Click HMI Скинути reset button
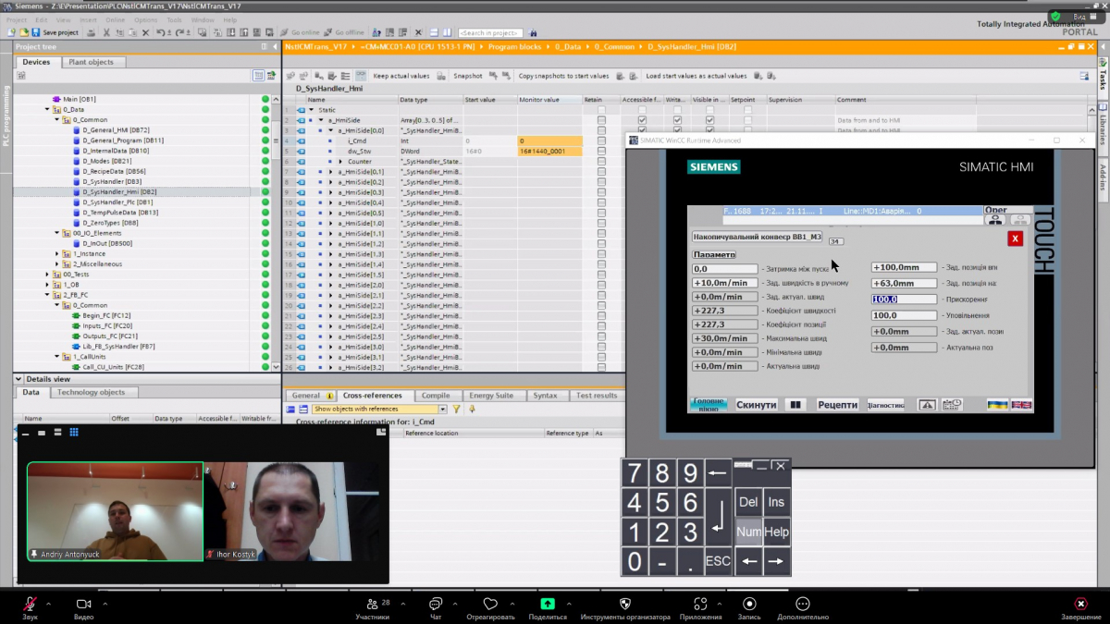 [756, 405]
